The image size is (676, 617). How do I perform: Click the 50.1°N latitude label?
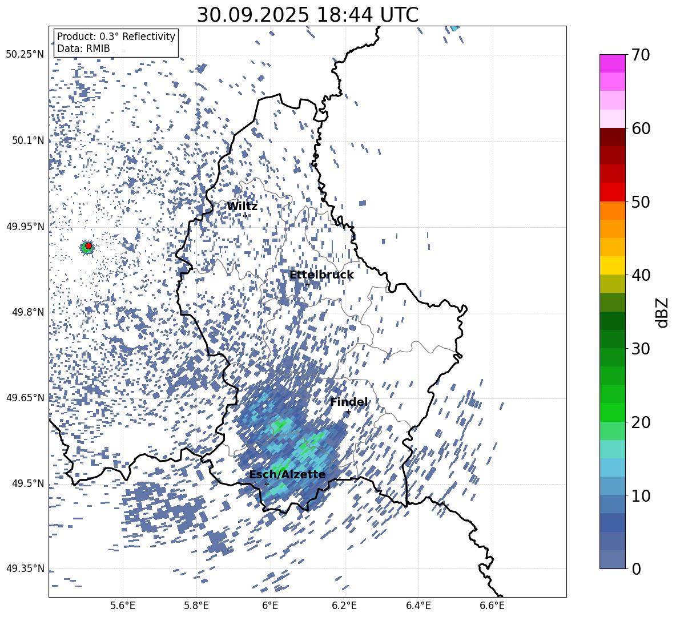coord(28,141)
